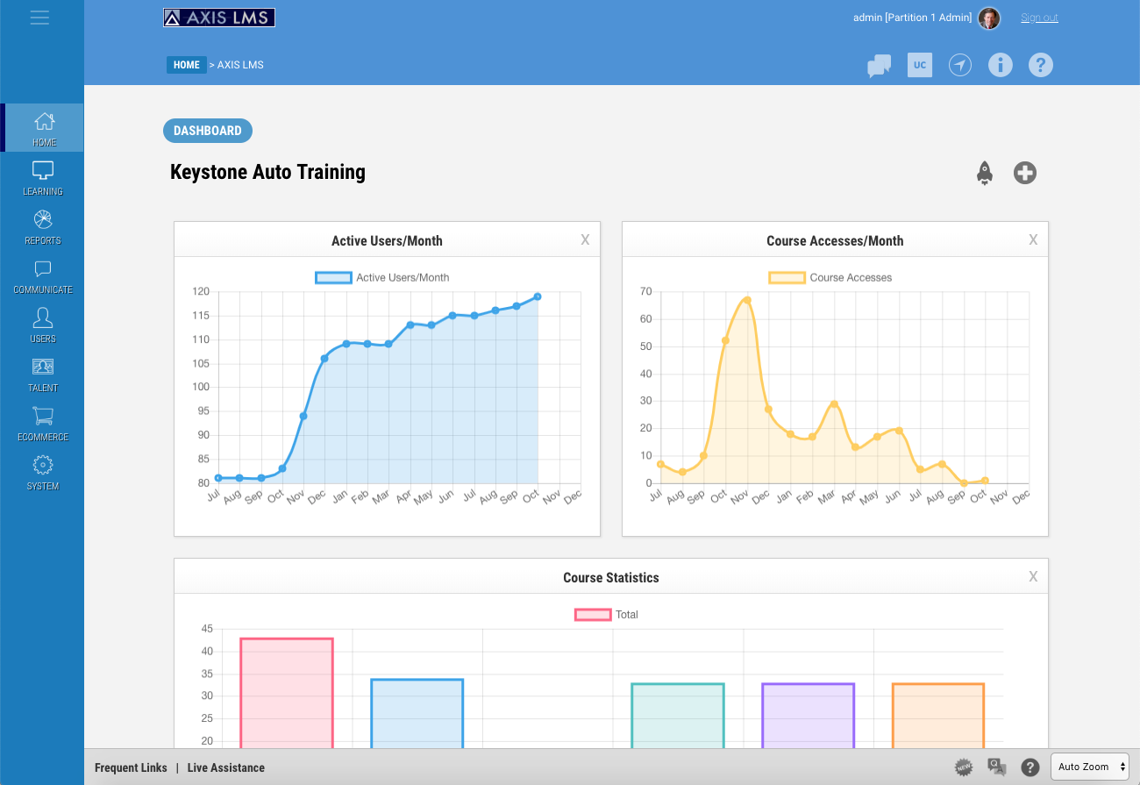Open the help question mark in header
The height and width of the screenshot is (785, 1140).
(1040, 65)
